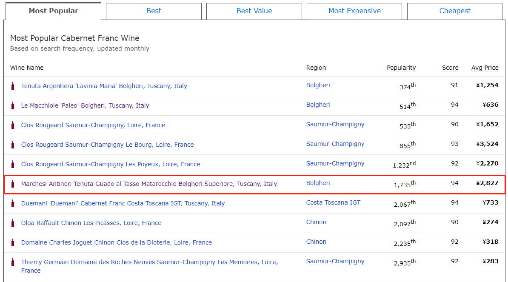Click the 374th popularity rank
508x282 pixels.
(x=407, y=86)
